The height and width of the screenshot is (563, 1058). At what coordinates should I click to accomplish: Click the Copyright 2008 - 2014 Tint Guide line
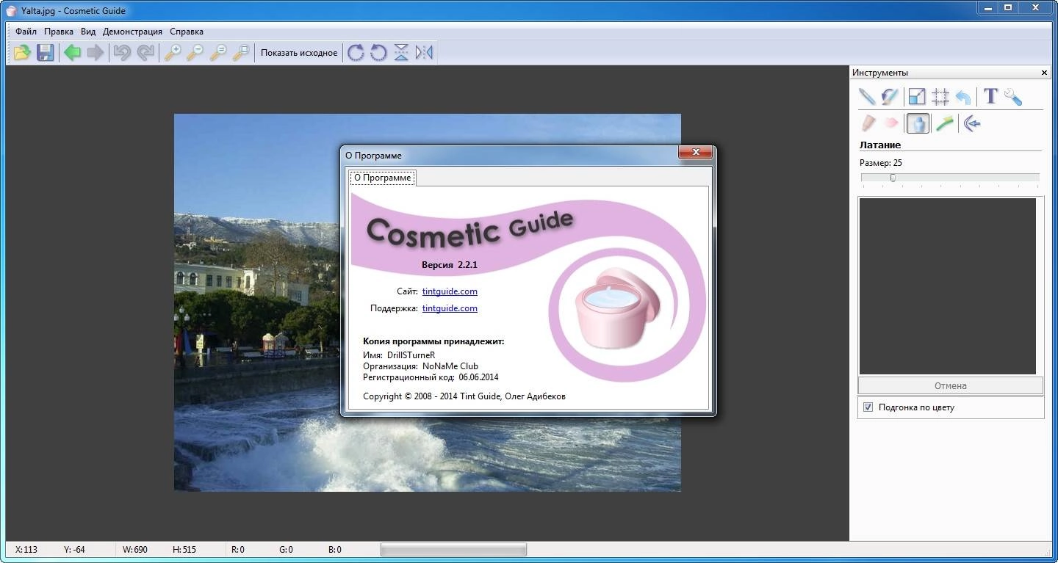coord(464,396)
